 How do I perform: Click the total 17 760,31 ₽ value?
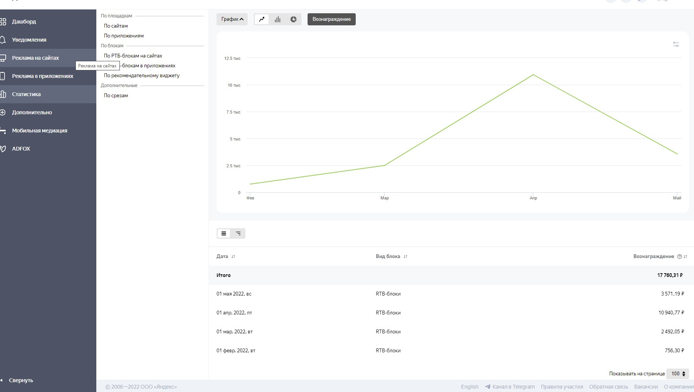point(670,275)
